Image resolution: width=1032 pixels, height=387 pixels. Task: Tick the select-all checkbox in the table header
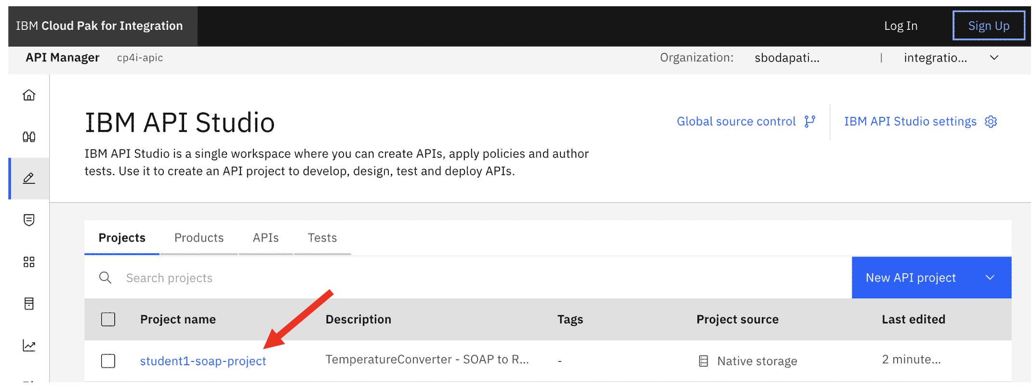[x=108, y=319]
